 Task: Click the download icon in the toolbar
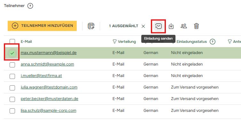coord(171,26)
